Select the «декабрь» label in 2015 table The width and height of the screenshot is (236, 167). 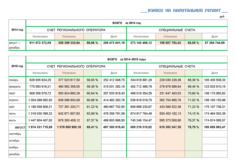15,154
